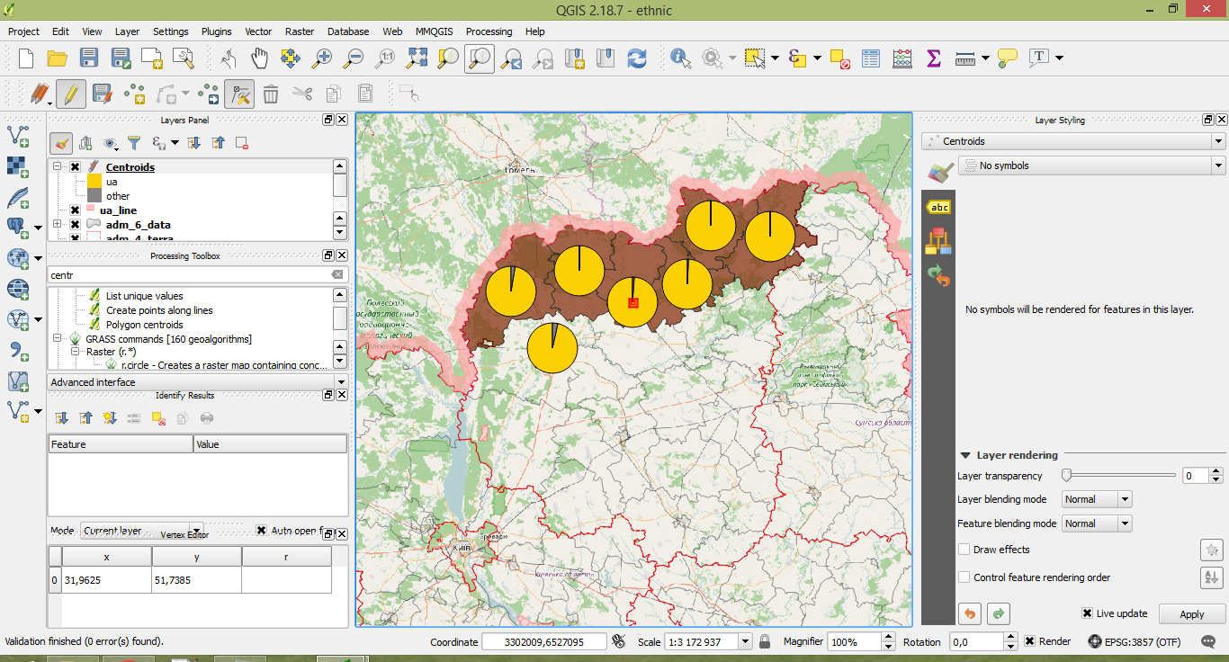Open the Advanced interface dropdown

point(197,382)
